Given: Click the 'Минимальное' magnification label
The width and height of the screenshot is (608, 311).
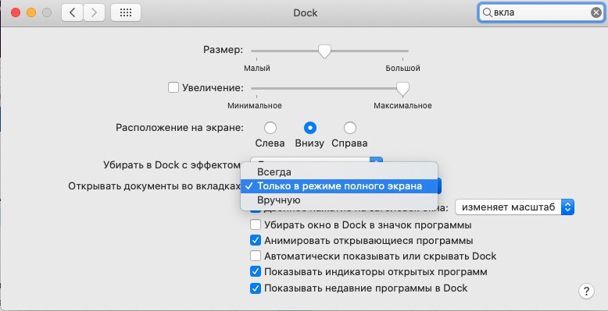Looking at the screenshot, I should click(x=254, y=105).
